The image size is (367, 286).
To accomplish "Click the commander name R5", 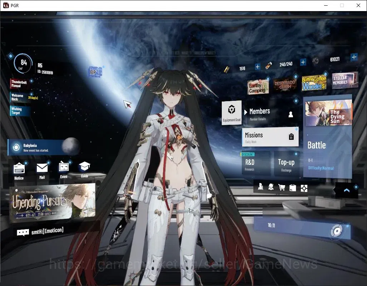I will [40, 65].
